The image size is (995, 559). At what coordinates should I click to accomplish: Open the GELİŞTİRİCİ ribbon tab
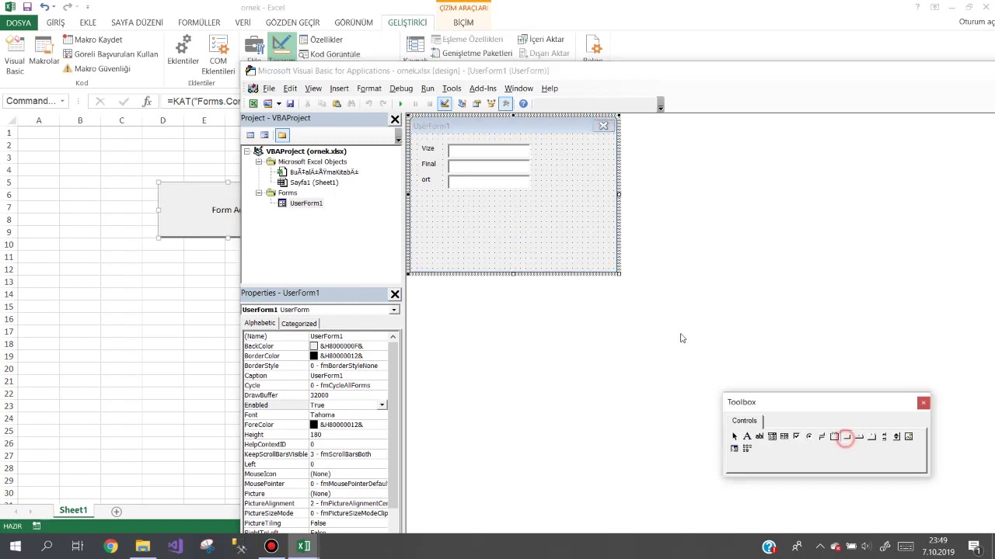407,23
